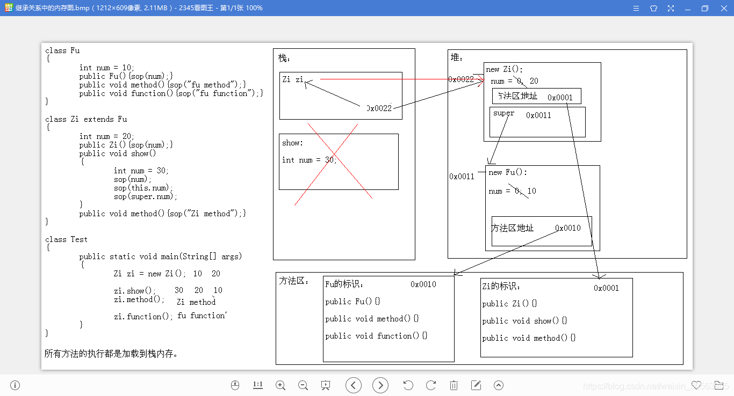Click the 方法区: label

tap(294, 281)
